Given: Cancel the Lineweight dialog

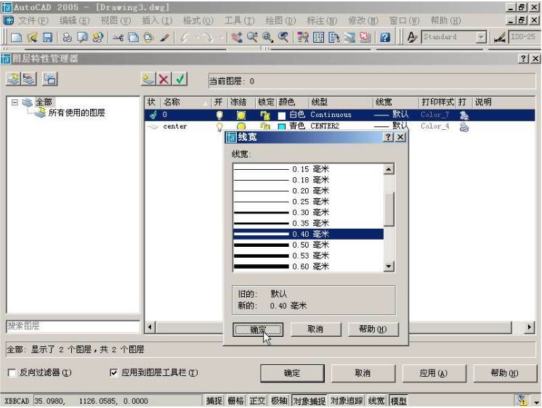Looking at the screenshot, I should click(x=315, y=330).
